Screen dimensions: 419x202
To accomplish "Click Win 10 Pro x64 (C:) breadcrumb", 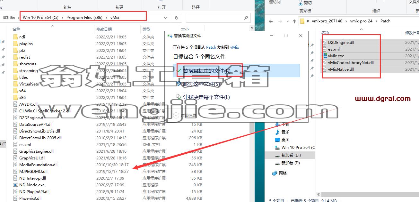I will click(40, 18).
